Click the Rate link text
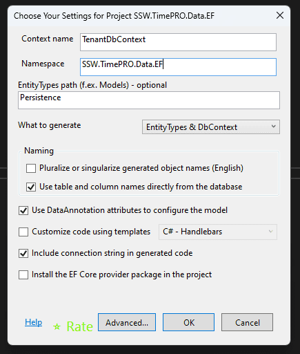Image resolution: width=300 pixels, height=354 pixels. pyautogui.click(x=80, y=326)
